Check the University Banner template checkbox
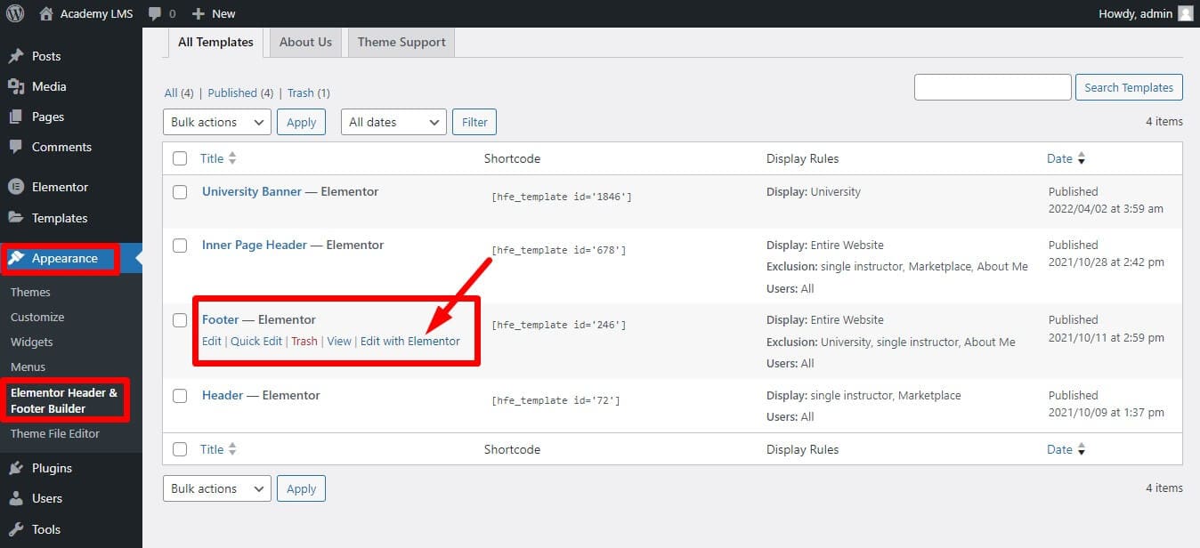This screenshot has width=1200, height=548. [x=180, y=192]
